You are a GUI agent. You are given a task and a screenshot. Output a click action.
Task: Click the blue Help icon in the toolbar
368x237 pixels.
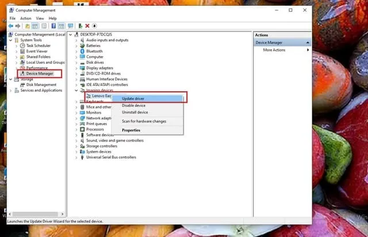pos(53,26)
